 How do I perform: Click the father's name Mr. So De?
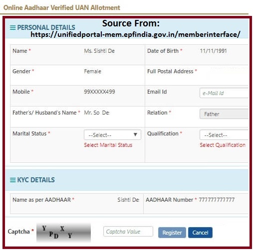(97, 113)
